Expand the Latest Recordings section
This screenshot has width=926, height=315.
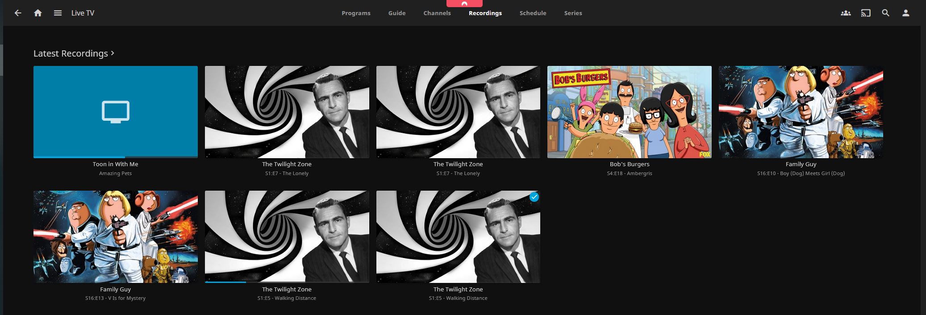(x=74, y=53)
